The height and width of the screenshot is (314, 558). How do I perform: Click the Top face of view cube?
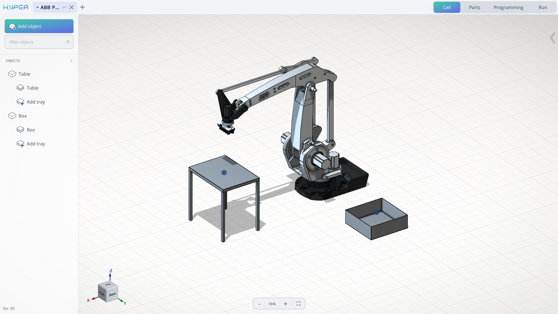point(108,284)
